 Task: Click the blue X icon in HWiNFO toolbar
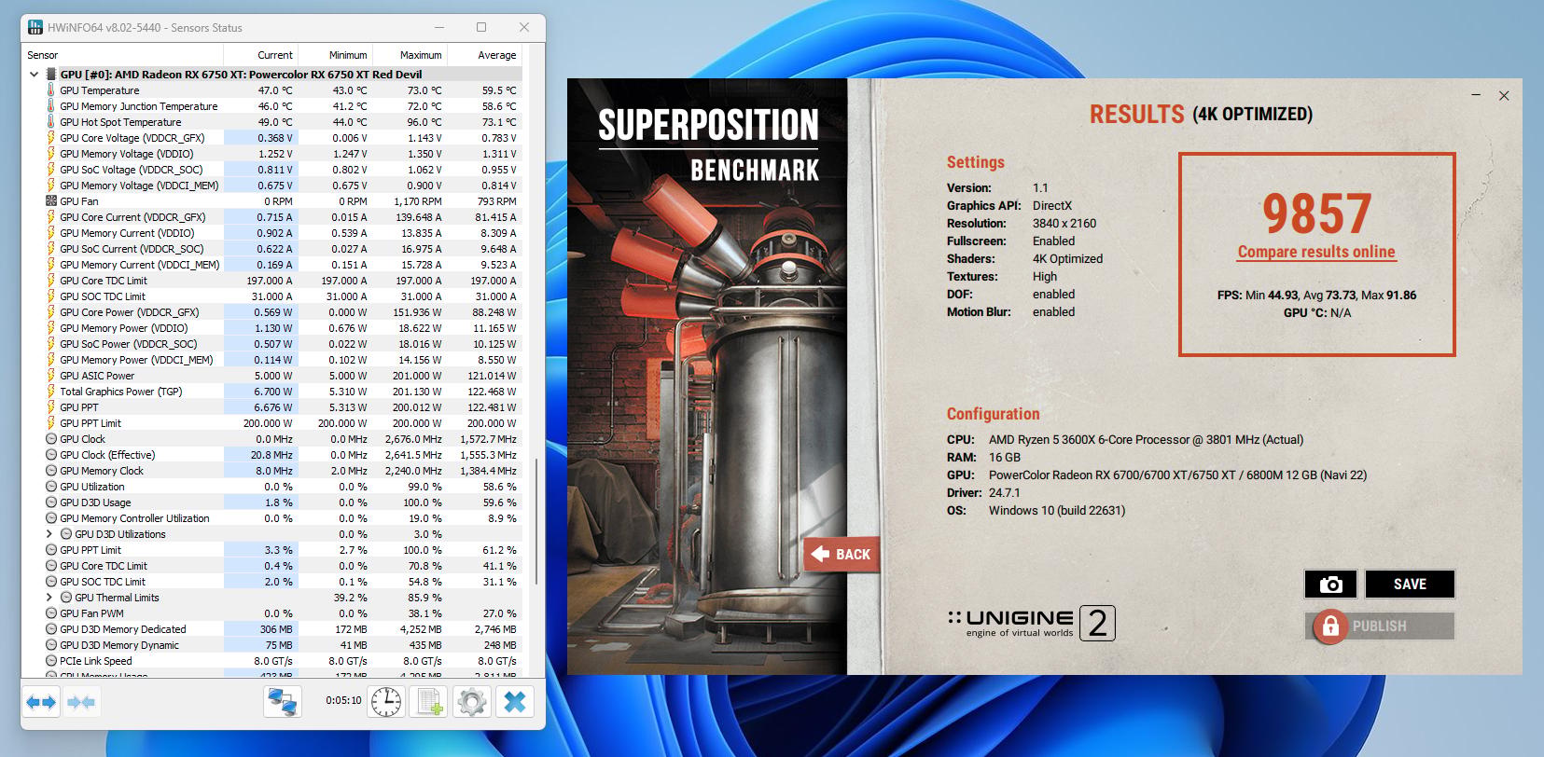pyautogui.click(x=515, y=701)
